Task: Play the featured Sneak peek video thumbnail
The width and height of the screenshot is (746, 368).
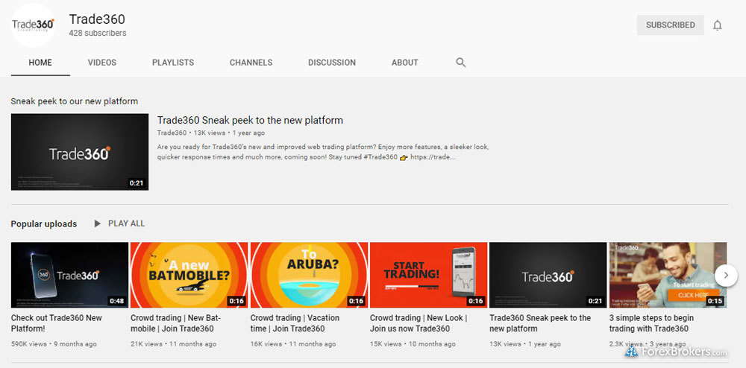Action: pos(80,152)
